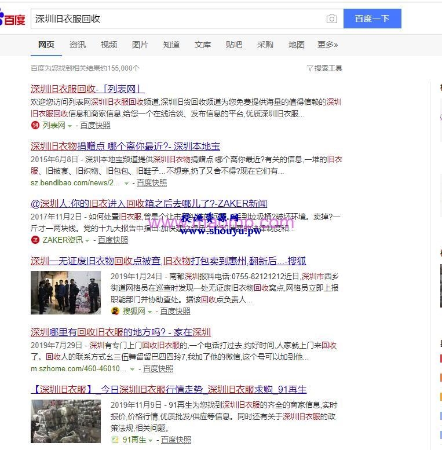The width and height of the screenshot is (442, 450).
Task: Click the funnel icon beside 搜索工具
Action: 310,68
